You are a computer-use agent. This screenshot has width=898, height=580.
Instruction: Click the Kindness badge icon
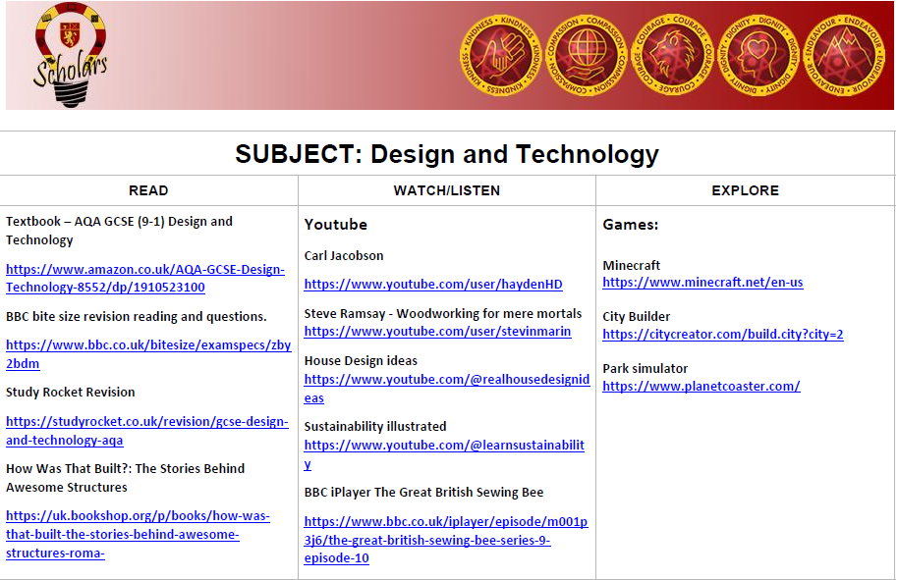click(501, 56)
